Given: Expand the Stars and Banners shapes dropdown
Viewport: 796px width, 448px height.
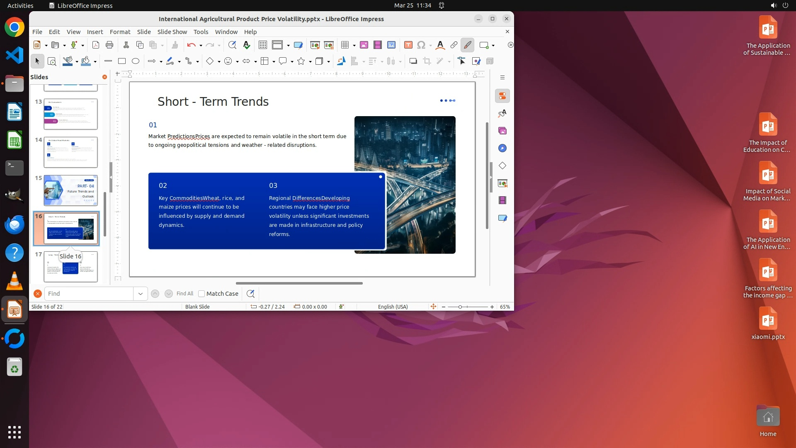Looking at the screenshot, I should [310, 62].
